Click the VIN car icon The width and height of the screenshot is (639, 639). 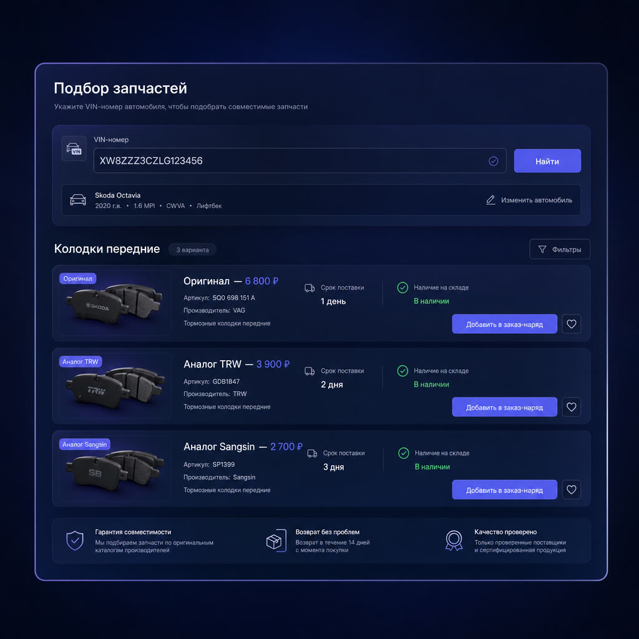coord(74,149)
